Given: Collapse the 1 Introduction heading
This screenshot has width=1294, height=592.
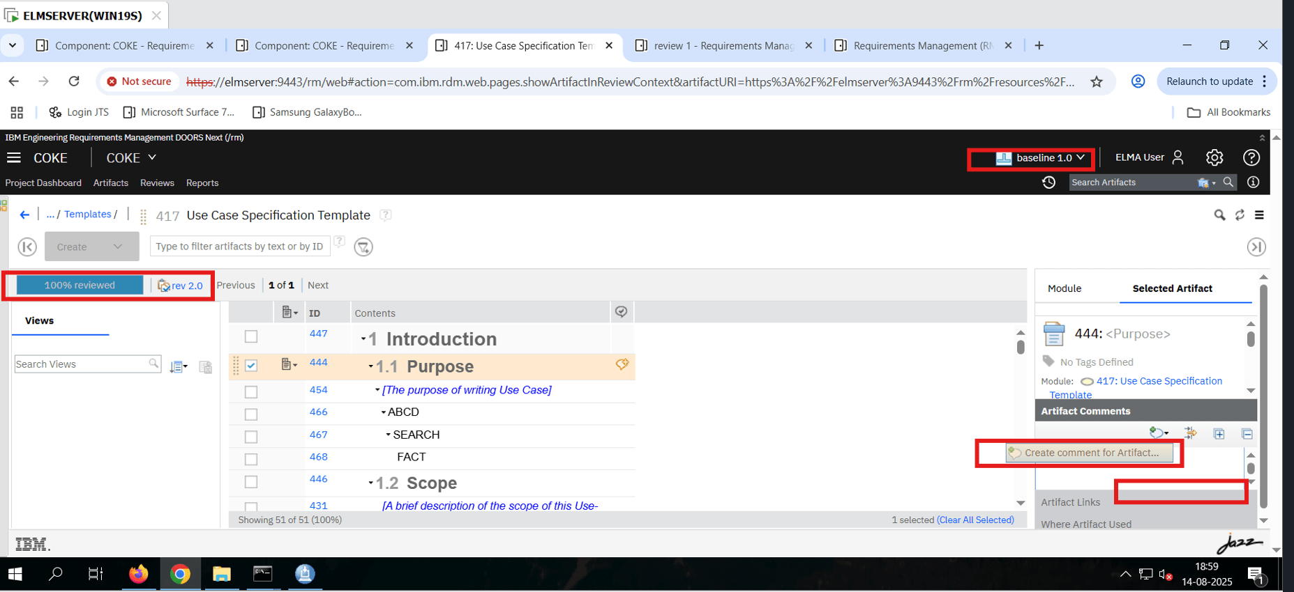Looking at the screenshot, I should (363, 339).
